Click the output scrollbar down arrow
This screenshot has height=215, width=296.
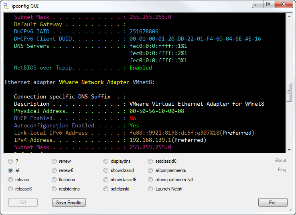[x=289, y=150]
